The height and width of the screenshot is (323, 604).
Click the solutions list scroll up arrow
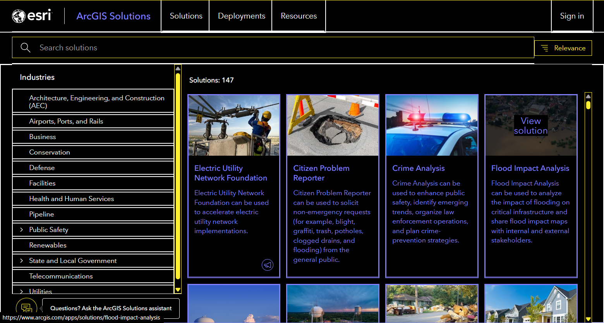click(x=588, y=96)
